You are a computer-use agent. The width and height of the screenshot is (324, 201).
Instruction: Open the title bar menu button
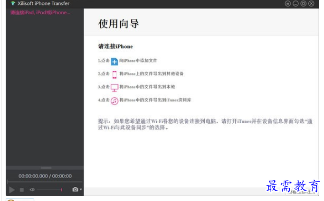tap(287, 3)
